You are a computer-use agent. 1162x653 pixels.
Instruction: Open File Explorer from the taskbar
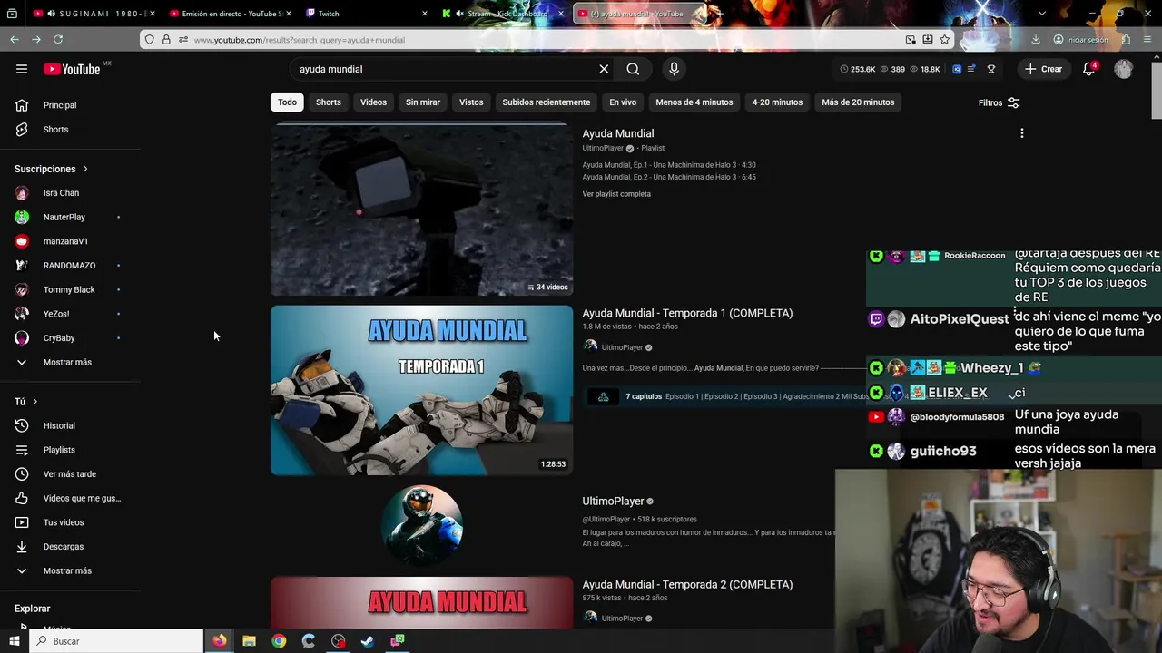click(249, 641)
